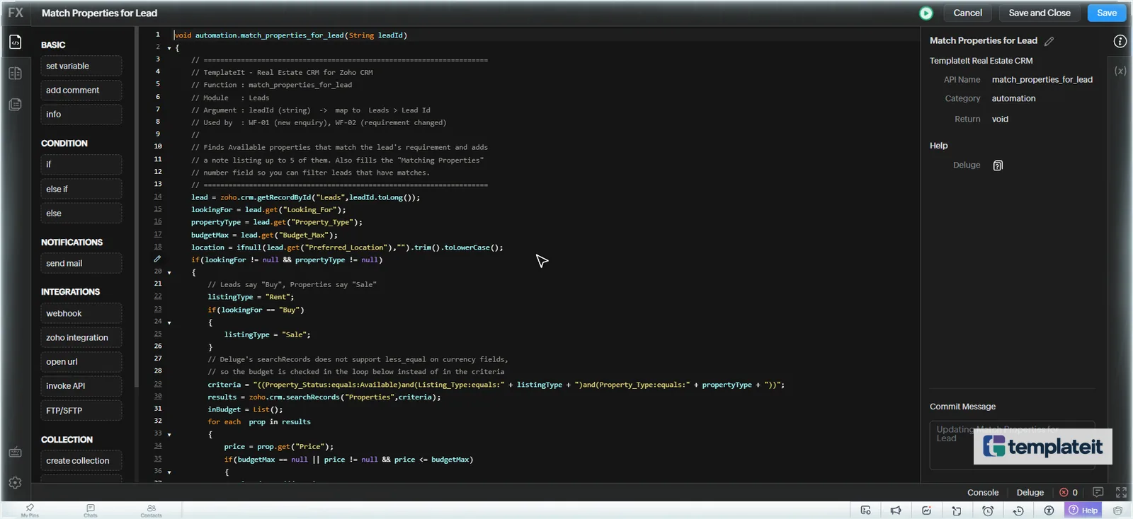
Task: Open the variables (x) side panel
Action: coord(1120,71)
